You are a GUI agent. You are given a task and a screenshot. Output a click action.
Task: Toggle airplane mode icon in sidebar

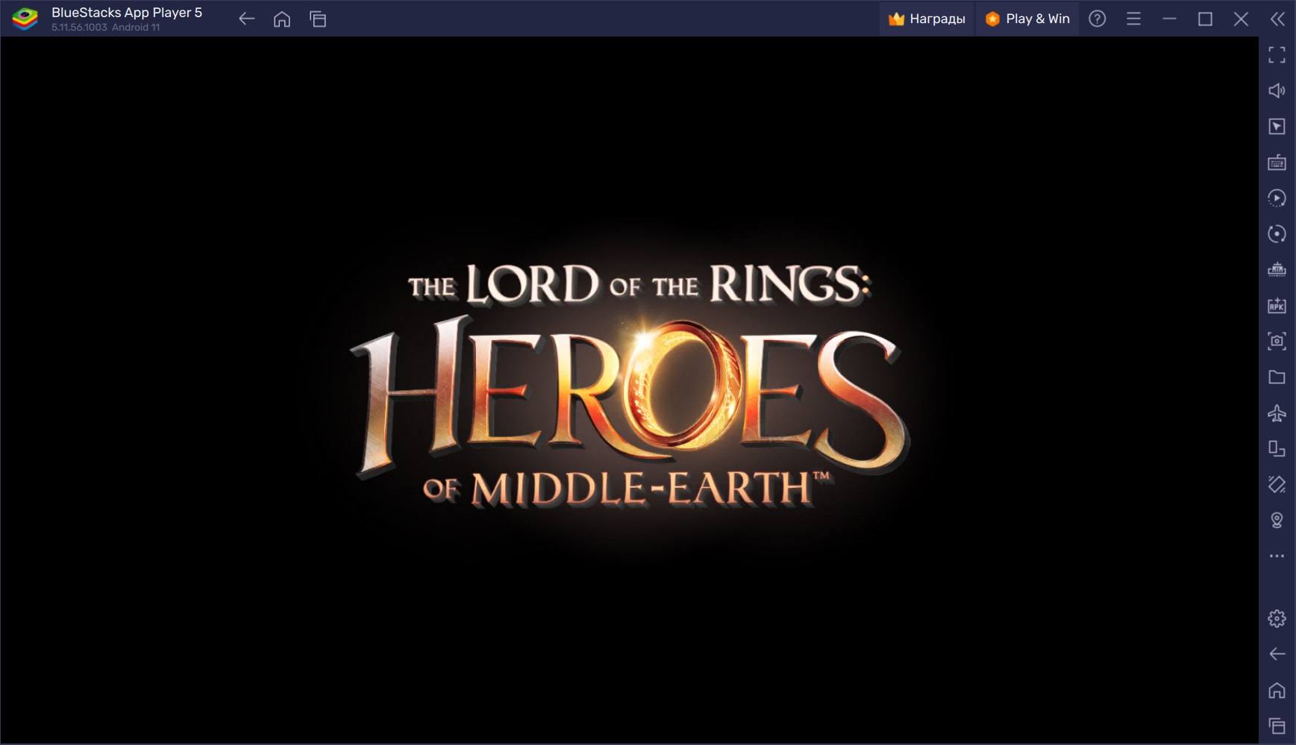pyautogui.click(x=1277, y=412)
